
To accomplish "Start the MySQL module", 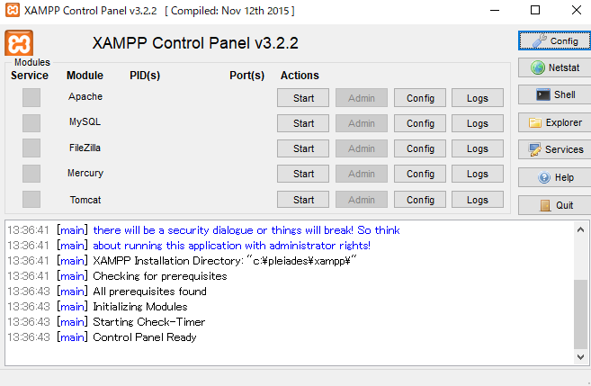I will pos(303,123).
